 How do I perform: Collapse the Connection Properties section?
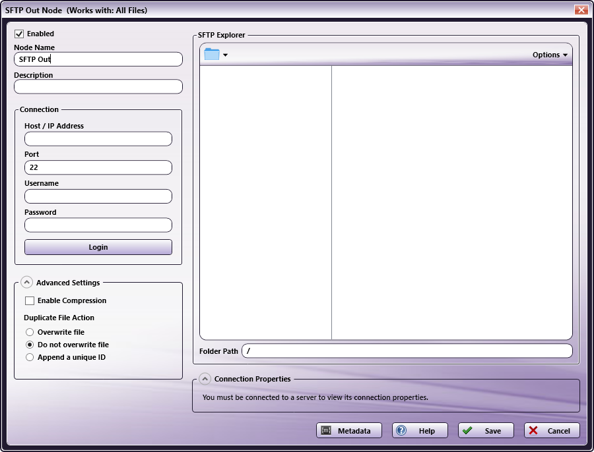pyautogui.click(x=205, y=379)
